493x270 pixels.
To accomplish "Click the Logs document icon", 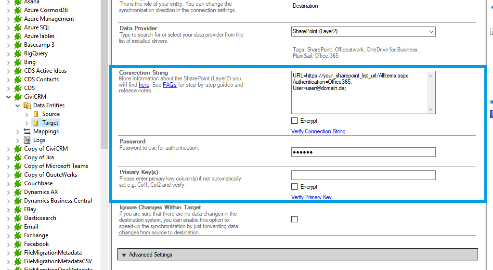I will point(27,140).
